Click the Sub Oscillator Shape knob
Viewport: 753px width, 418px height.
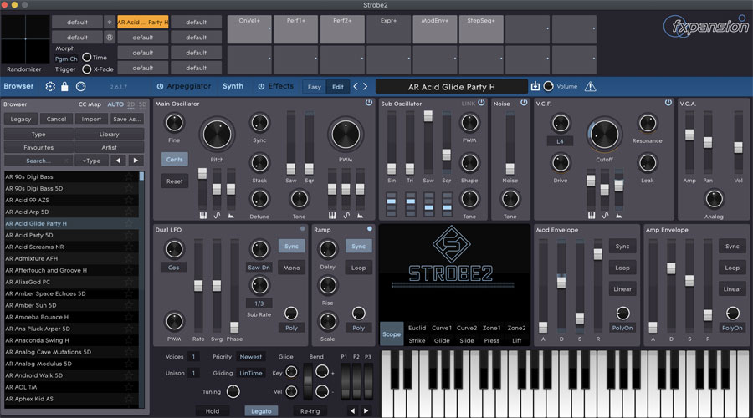(x=469, y=163)
